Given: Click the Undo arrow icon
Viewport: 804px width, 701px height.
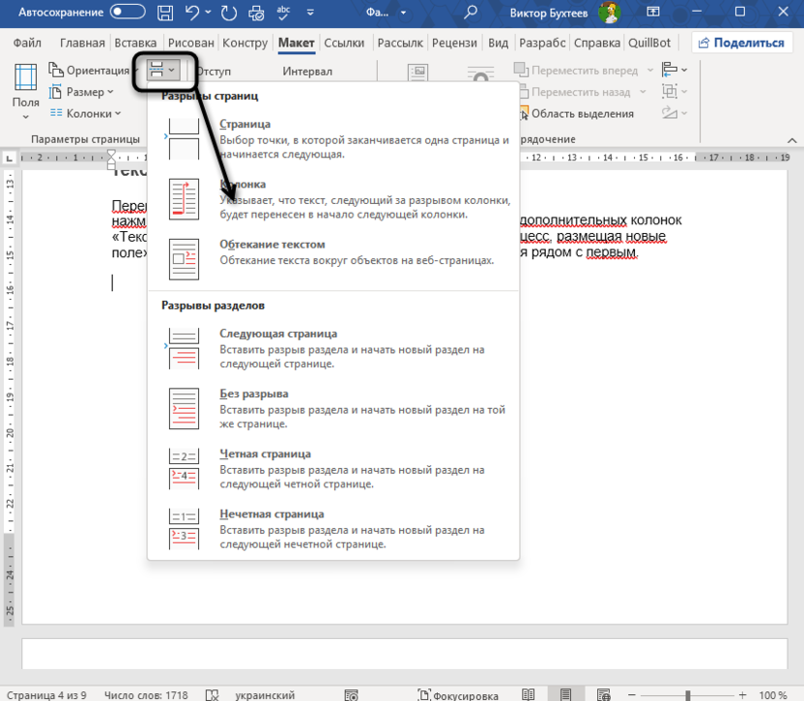Looking at the screenshot, I should point(193,14).
